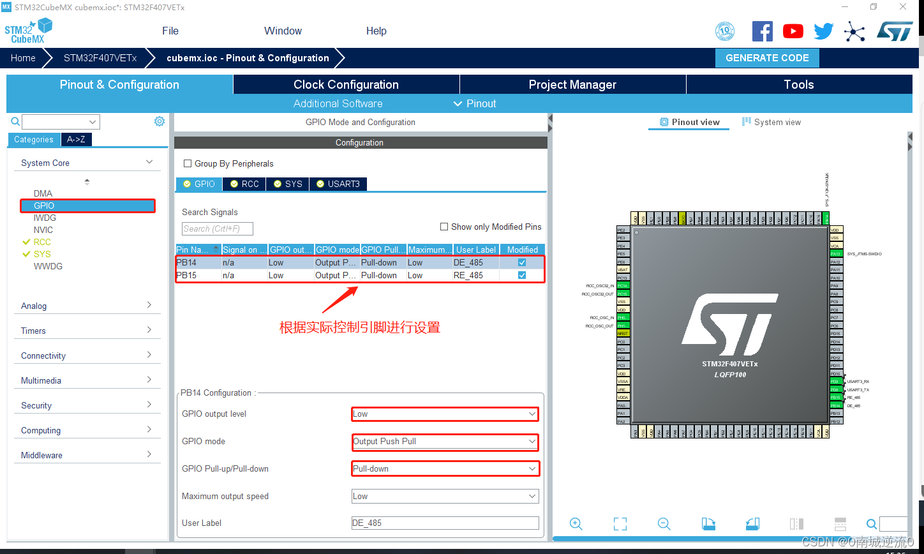Zoom out of the pinout view
This screenshot has width=924, height=554.
click(664, 524)
